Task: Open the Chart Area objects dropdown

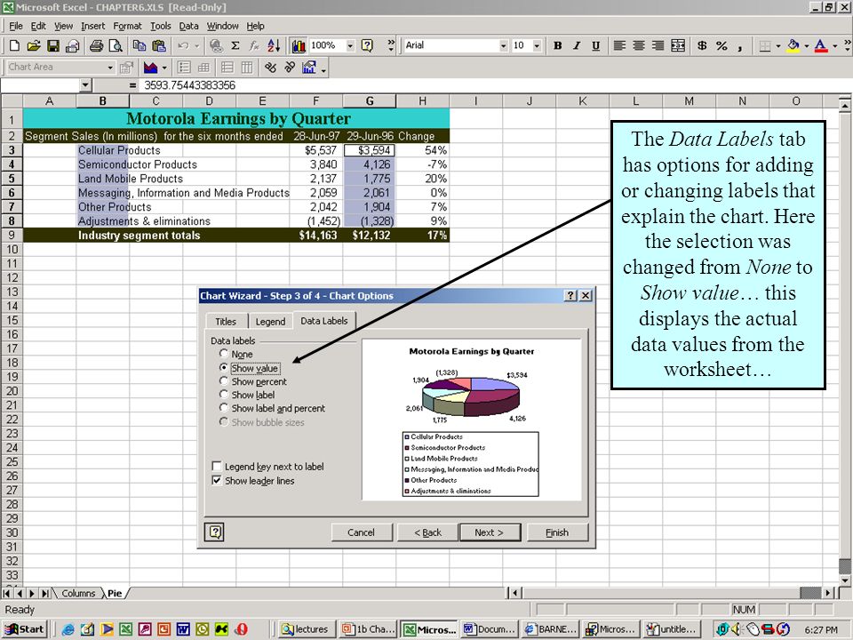Action: click(x=110, y=68)
